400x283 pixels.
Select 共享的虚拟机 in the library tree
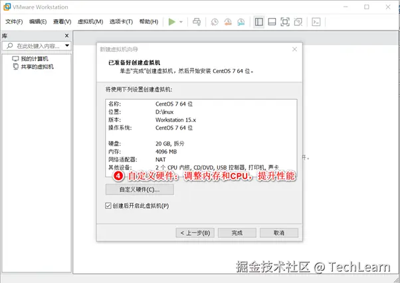pos(37,67)
